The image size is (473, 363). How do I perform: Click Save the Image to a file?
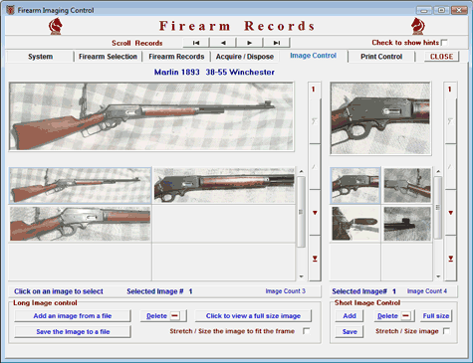[73, 331]
